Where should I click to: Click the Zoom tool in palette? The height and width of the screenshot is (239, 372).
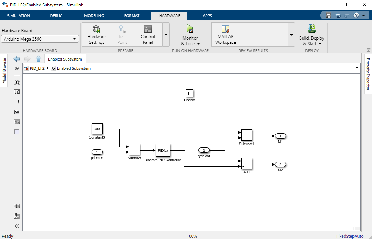pos(17,82)
